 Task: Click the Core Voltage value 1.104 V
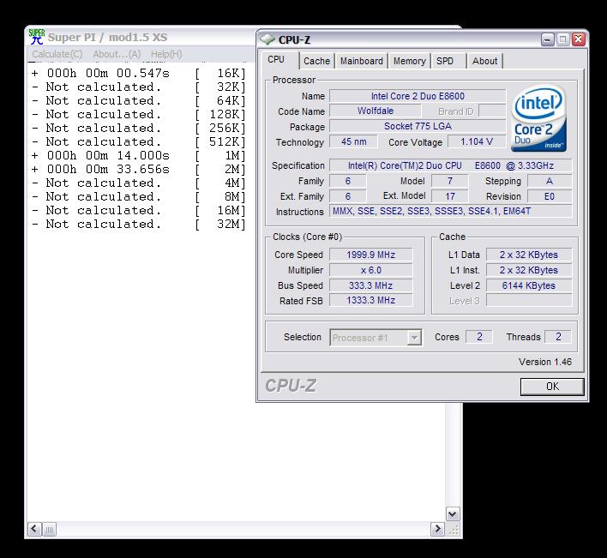pos(477,141)
